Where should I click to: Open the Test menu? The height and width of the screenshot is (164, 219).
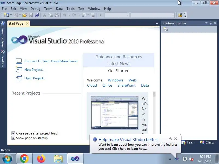coord(81,9)
